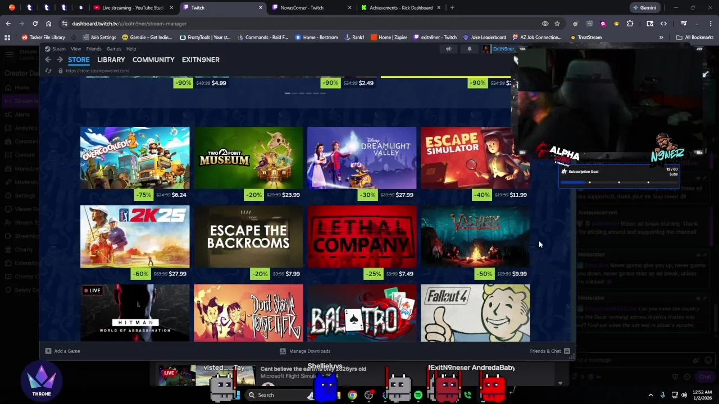Open the Lethal Company game tile
719x404 pixels.
pyautogui.click(x=362, y=237)
